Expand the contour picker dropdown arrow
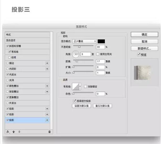161x144 pixels. pos(80,87)
